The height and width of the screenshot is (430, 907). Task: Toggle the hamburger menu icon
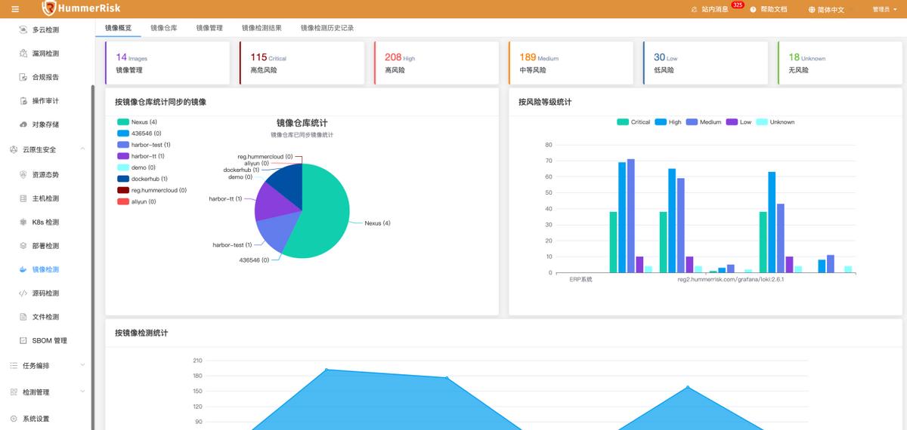(x=15, y=9)
